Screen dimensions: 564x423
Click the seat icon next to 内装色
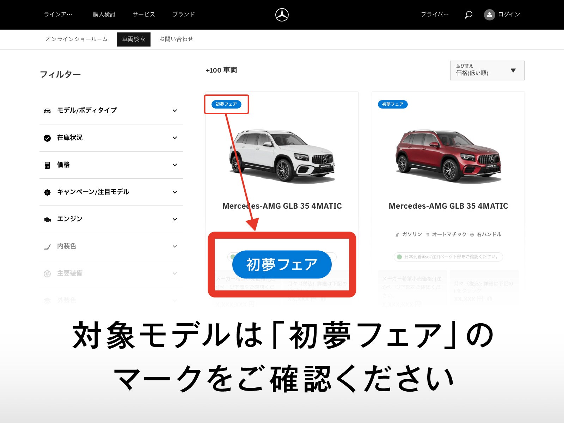coord(47,246)
